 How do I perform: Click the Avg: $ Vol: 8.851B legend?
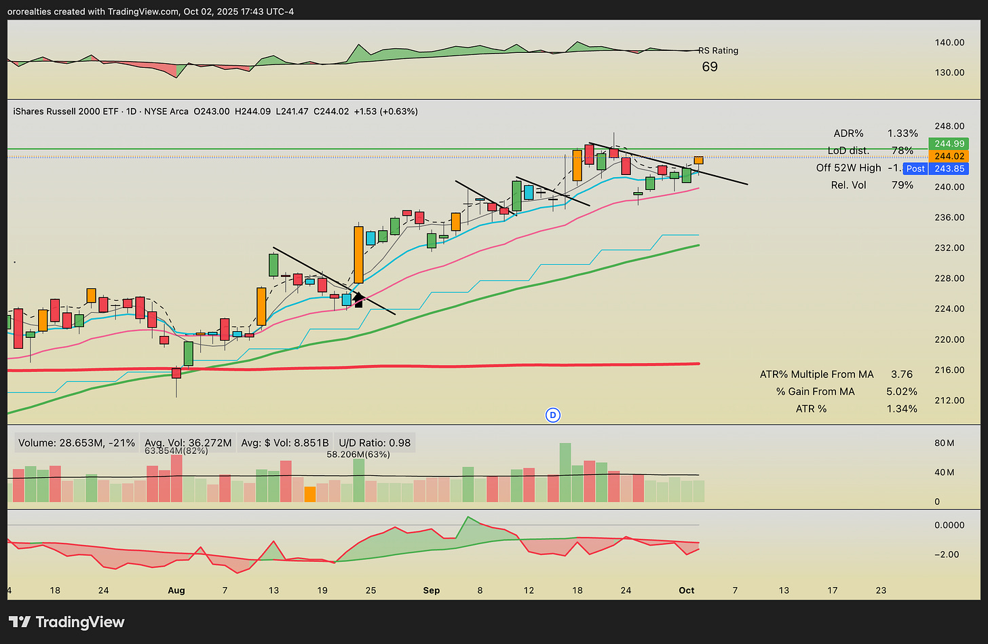(x=285, y=442)
